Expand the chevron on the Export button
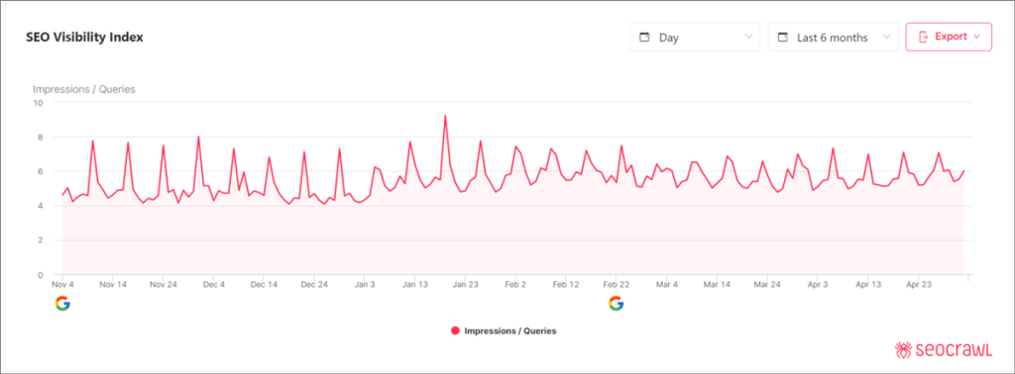This screenshot has width=1015, height=374. 976,37
